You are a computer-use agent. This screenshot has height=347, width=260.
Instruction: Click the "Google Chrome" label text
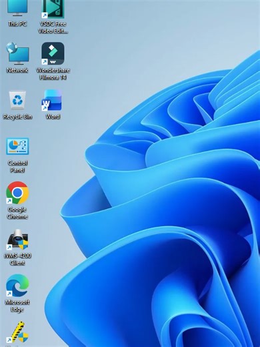click(x=17, y=213)
